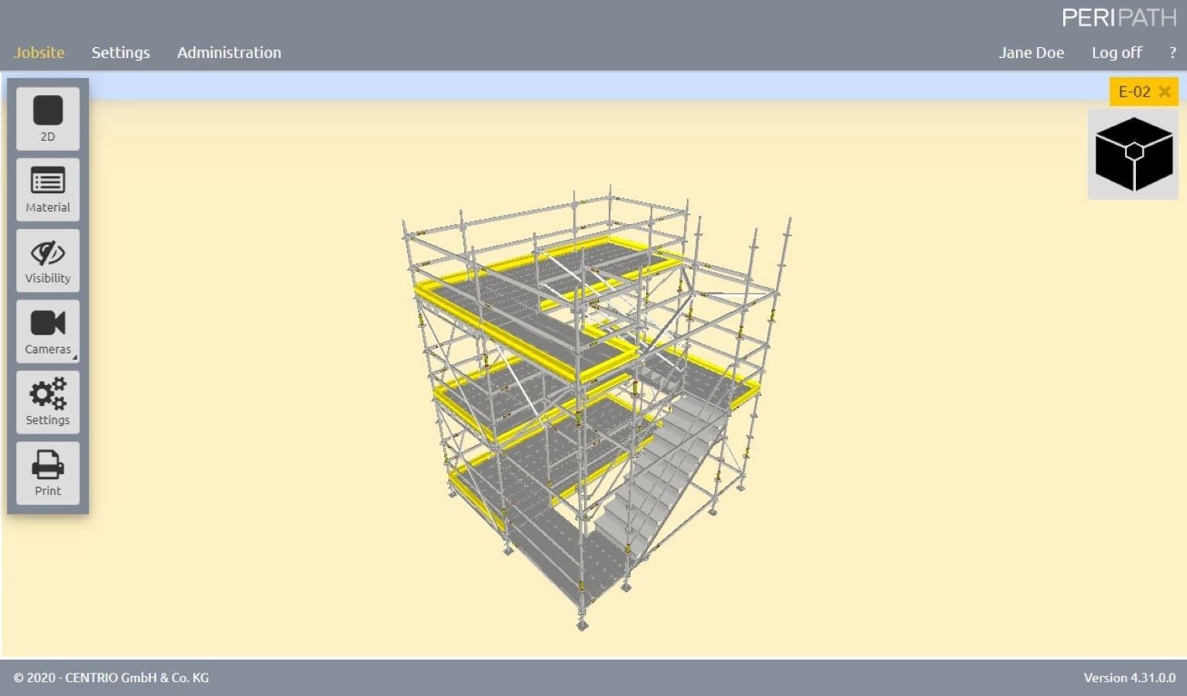Viewport: 1187px width, 696px height.
Task: Open the Settings menu in top bar
Action: coord(121,53)
